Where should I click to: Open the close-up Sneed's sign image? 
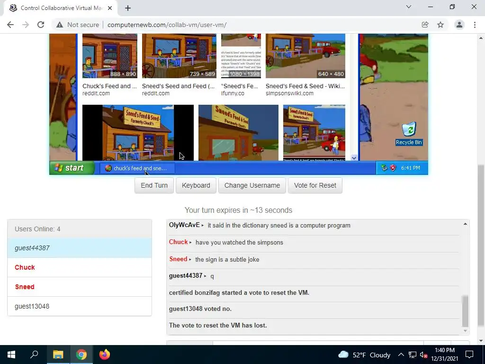238,133
